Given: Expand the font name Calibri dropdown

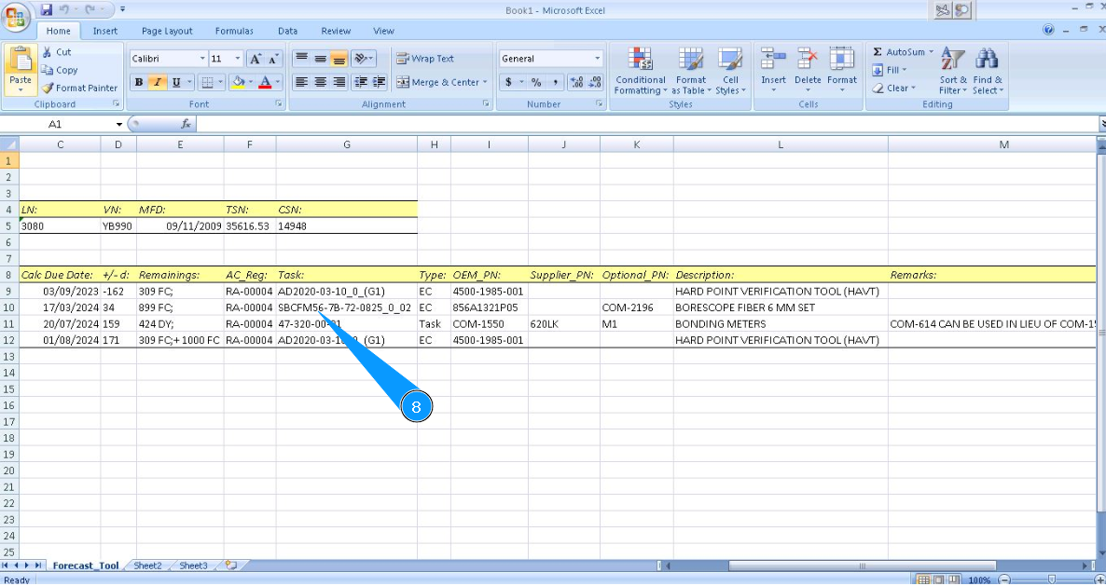Looking at the screenshot, I should pos(202,59).
